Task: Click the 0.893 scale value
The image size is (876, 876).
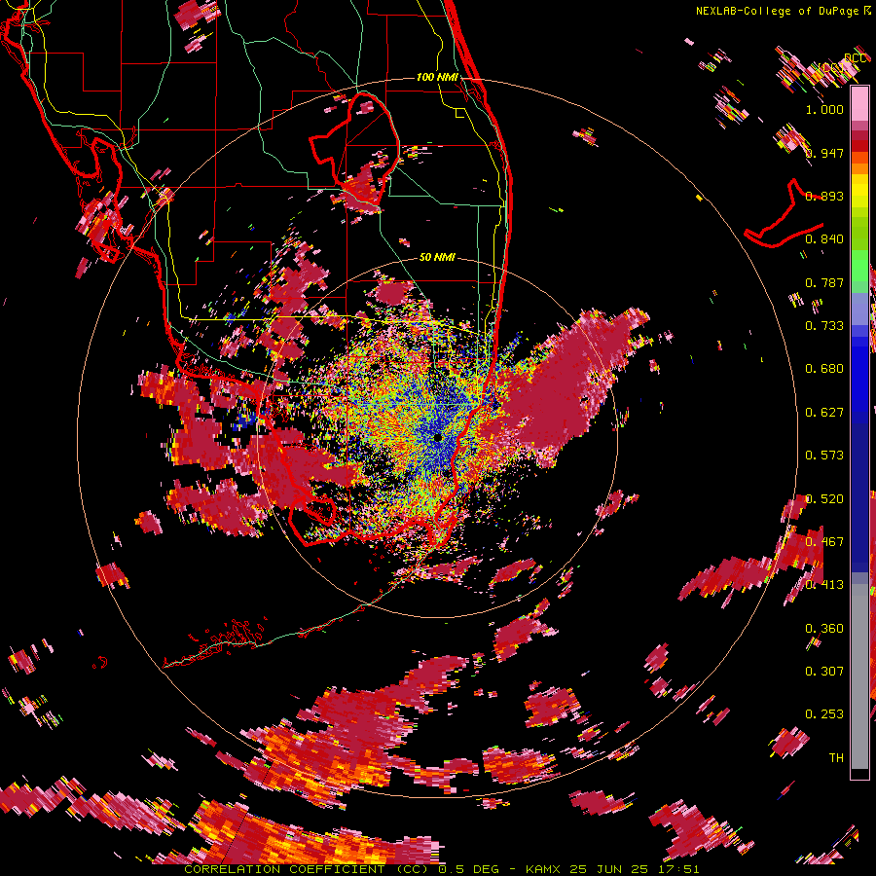Action: 824,196
